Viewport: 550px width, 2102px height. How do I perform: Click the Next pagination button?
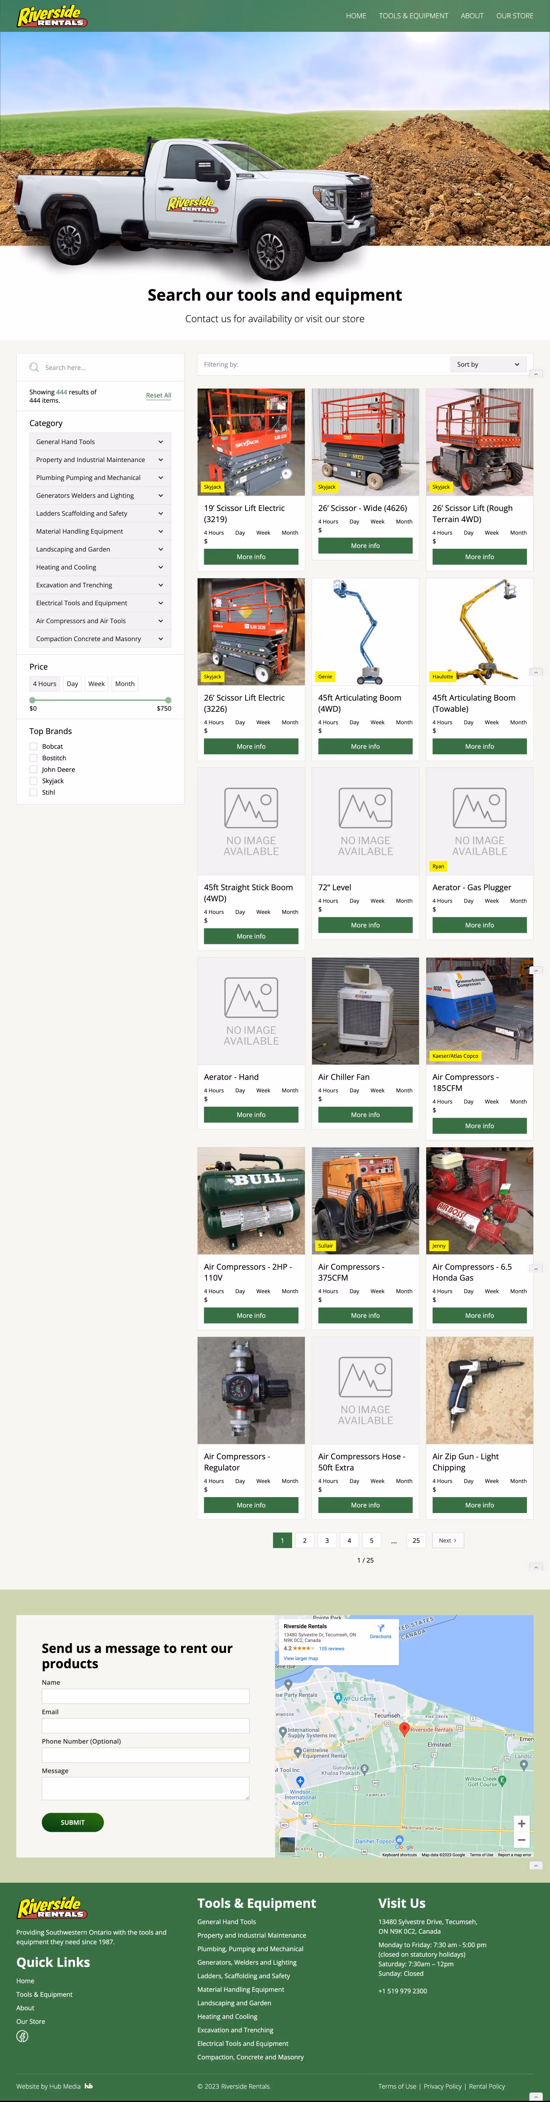(x=447, y=1540)
